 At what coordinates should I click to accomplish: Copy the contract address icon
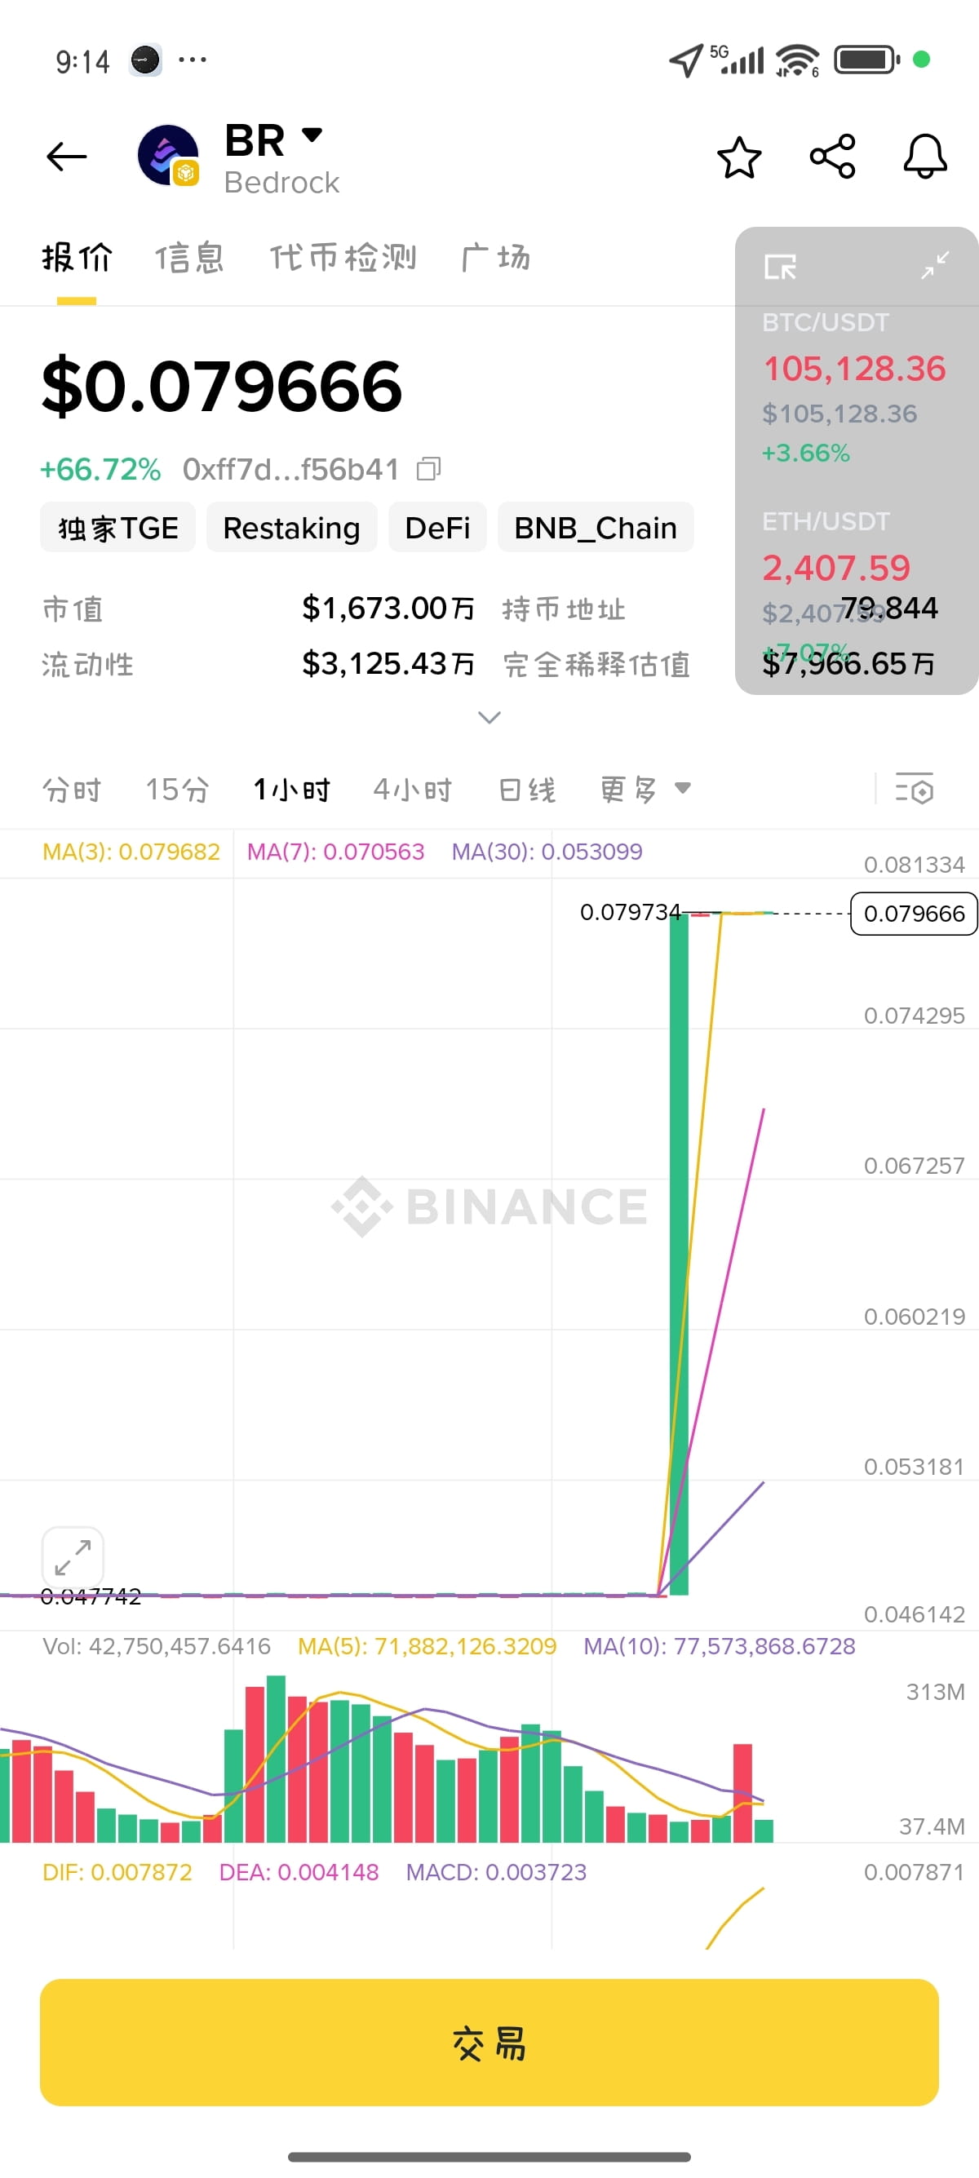pyautogui.click(x=429, y=468)
